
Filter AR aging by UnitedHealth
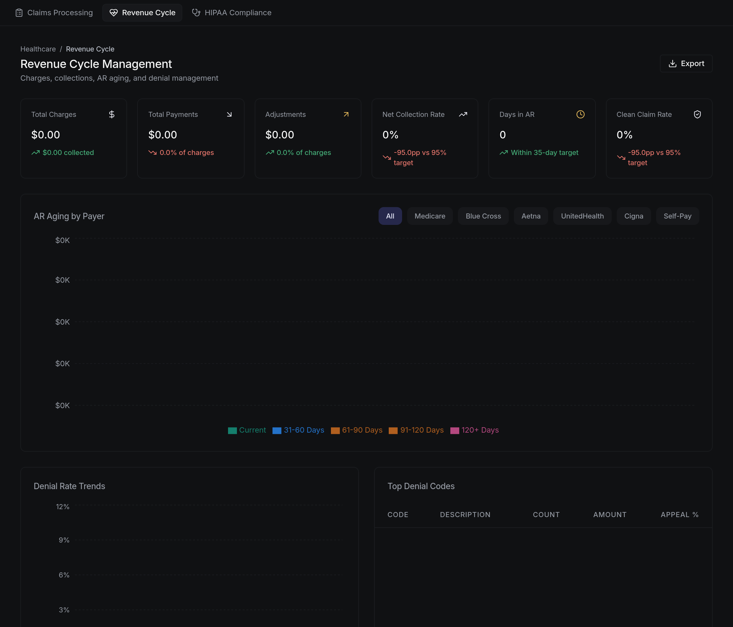[582, 216]
